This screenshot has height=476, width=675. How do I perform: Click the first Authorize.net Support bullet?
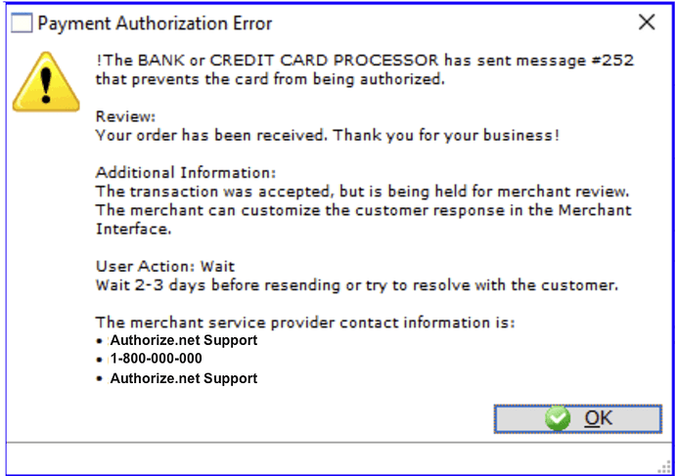point(183,340)
